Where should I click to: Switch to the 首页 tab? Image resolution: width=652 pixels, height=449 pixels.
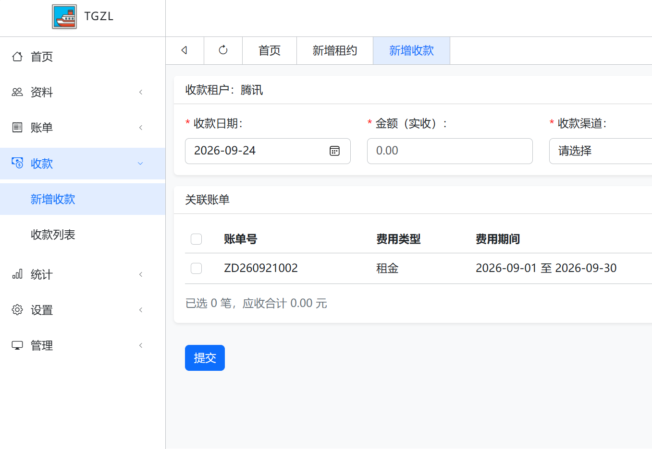270,50
